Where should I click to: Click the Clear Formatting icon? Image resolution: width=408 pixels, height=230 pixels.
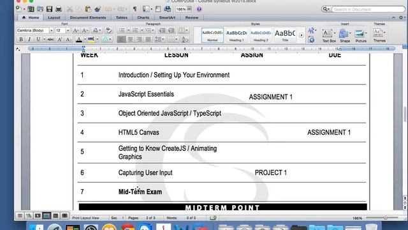point(109,31)
